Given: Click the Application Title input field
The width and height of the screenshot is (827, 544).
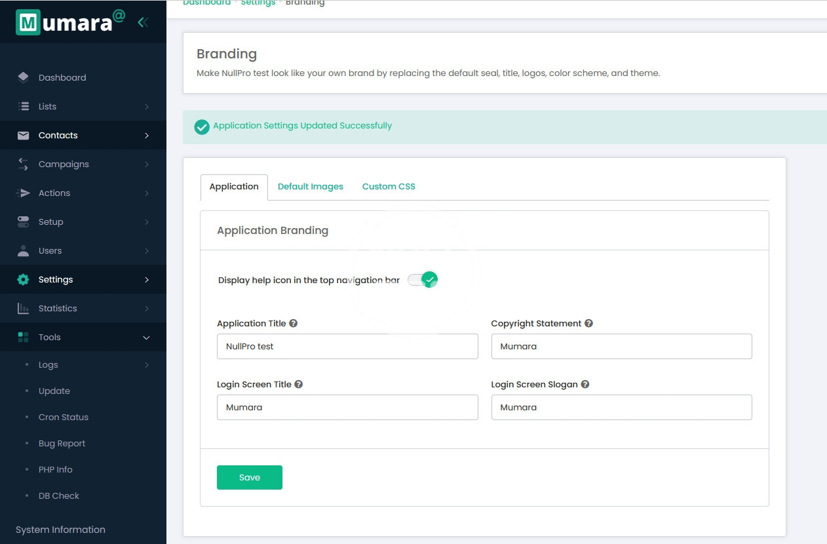Looking at the screenshot, I should (x=347, y=346).
